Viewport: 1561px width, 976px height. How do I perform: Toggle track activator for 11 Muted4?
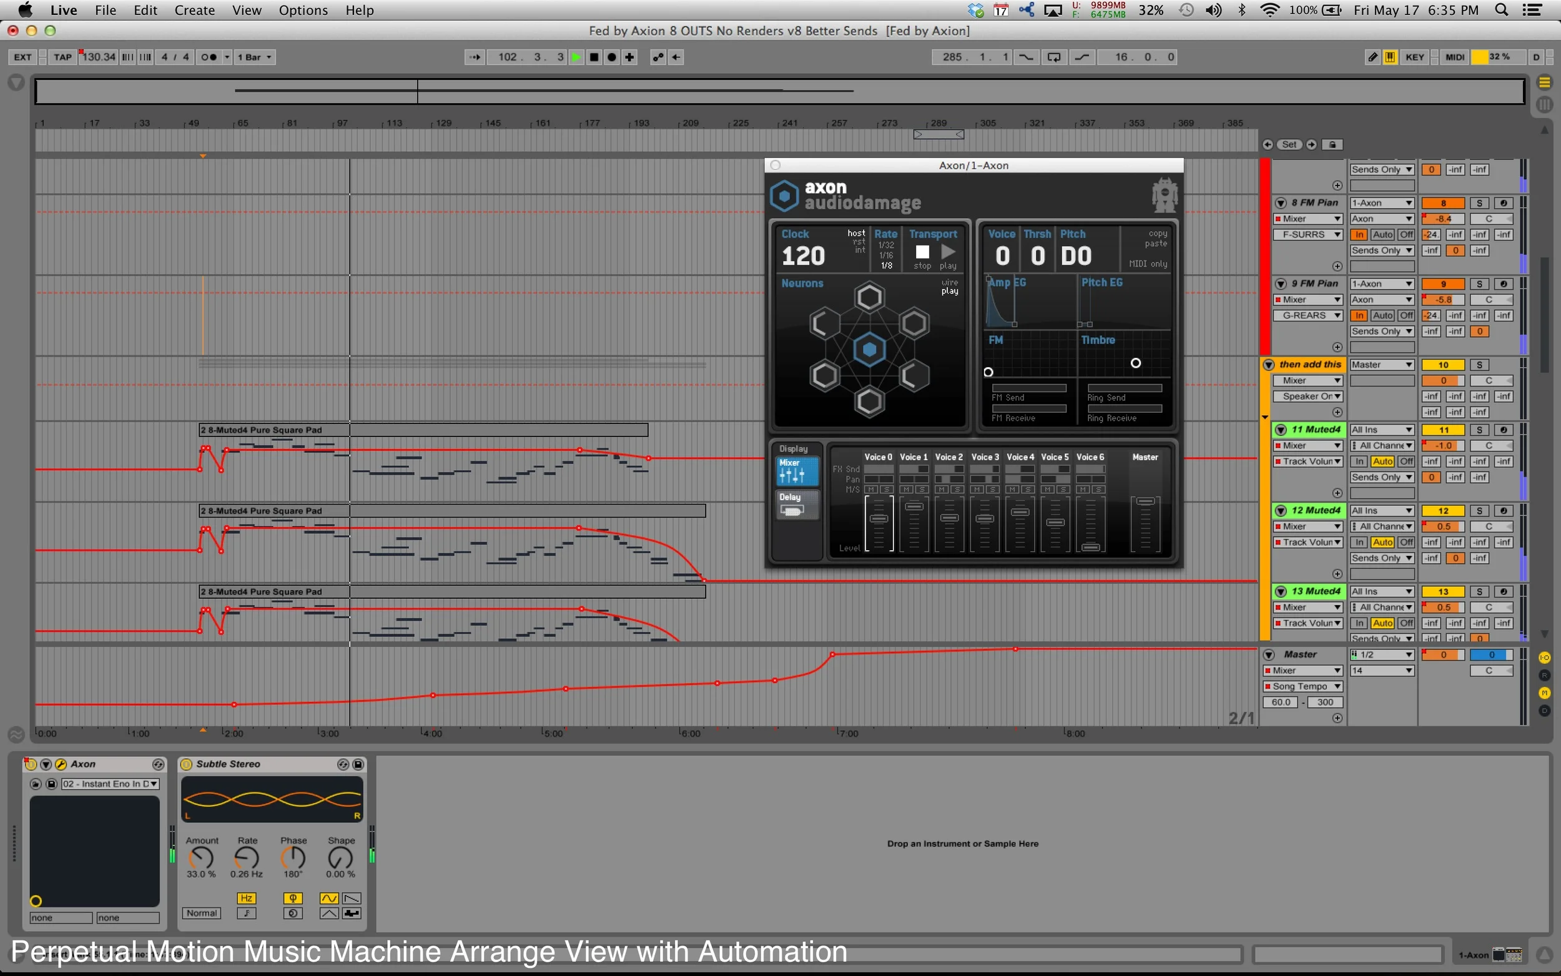pyautogui.click(x=1444, y=430)
